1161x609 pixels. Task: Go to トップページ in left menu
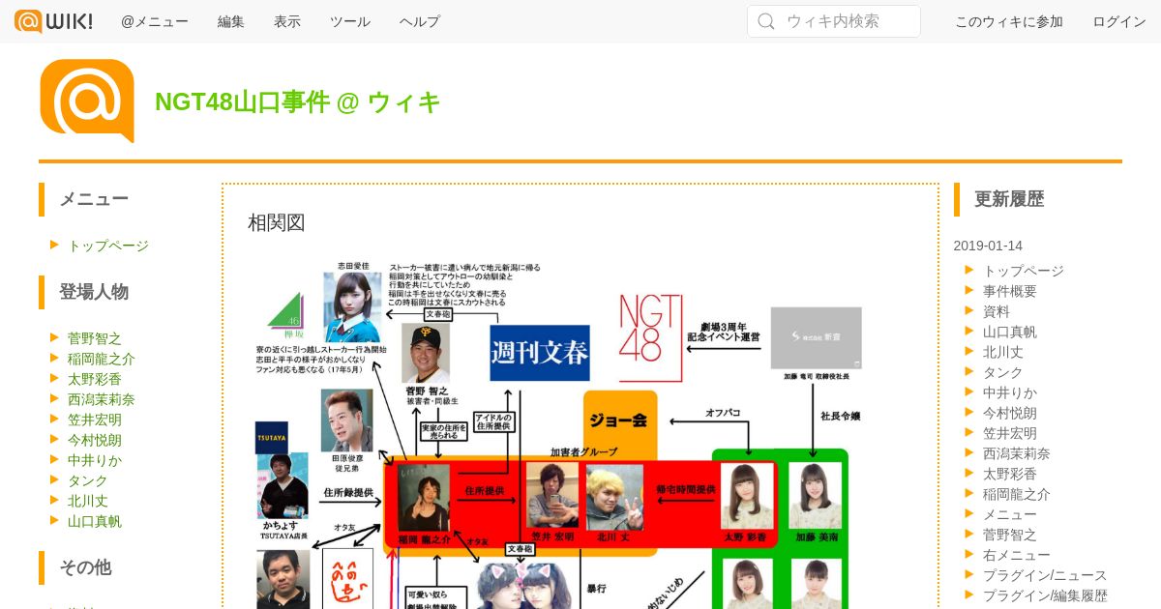click(108, 246)
